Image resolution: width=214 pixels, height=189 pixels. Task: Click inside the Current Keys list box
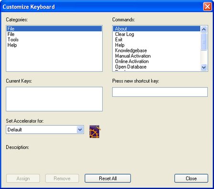pos(54,99)
